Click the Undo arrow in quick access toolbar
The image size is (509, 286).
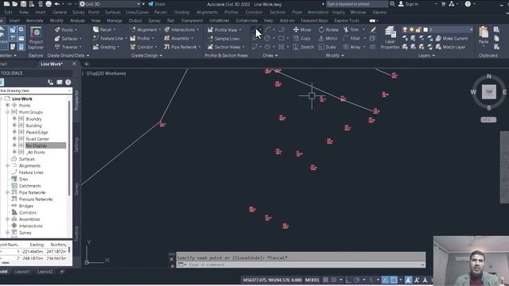[57, 4]
